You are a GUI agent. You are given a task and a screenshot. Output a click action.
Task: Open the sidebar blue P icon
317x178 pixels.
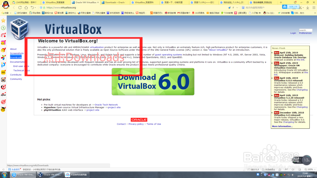pyautogui.click(x=3, y=65)
